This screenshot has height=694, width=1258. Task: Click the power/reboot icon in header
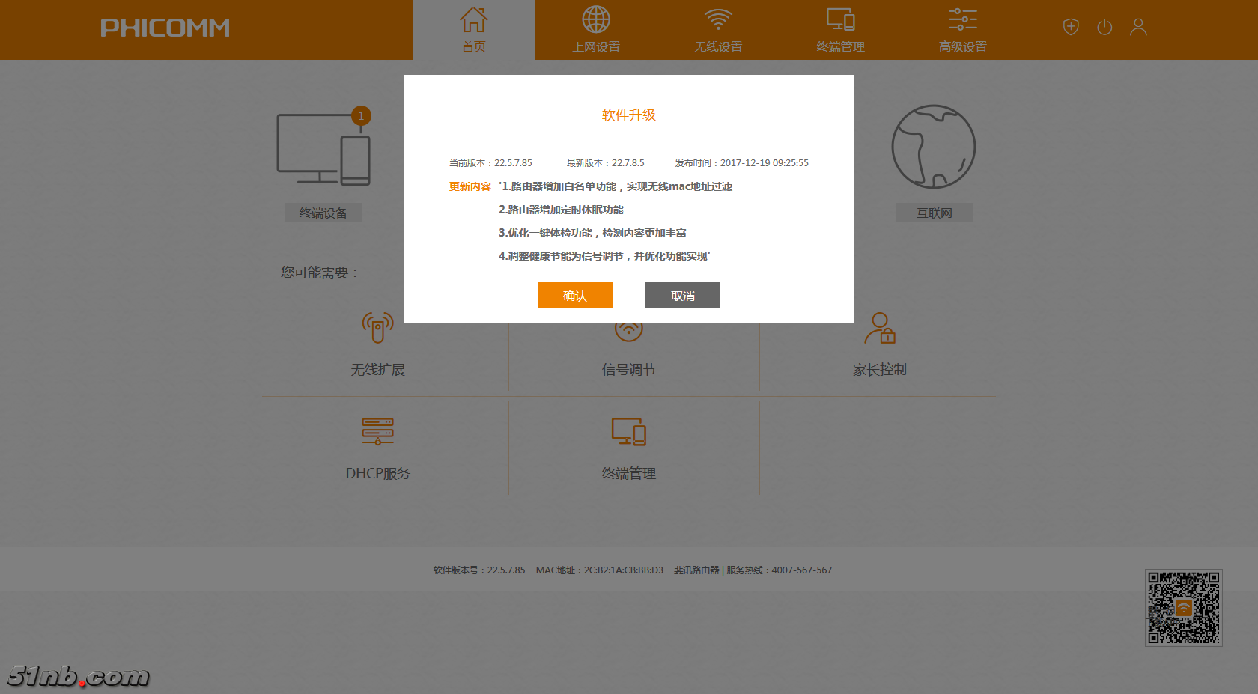pos(1104,28)
